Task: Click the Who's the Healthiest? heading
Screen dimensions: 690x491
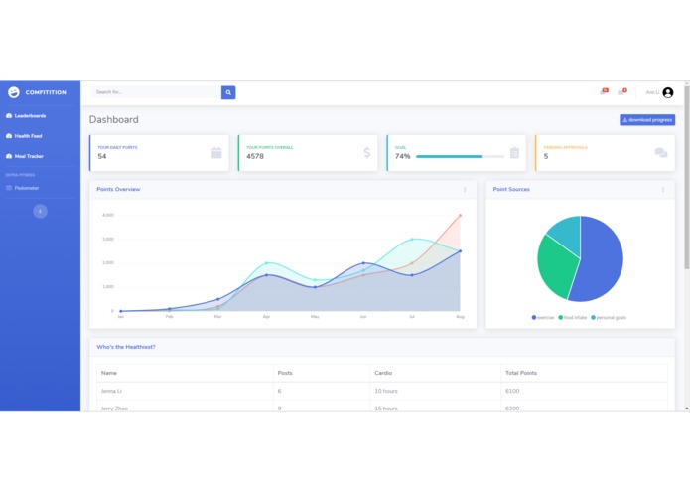Action: point(126,347)
